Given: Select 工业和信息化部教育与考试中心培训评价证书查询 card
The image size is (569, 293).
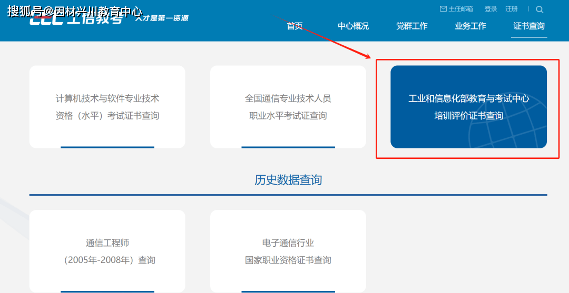Looking at the screenshot, I should click(468, 107).
